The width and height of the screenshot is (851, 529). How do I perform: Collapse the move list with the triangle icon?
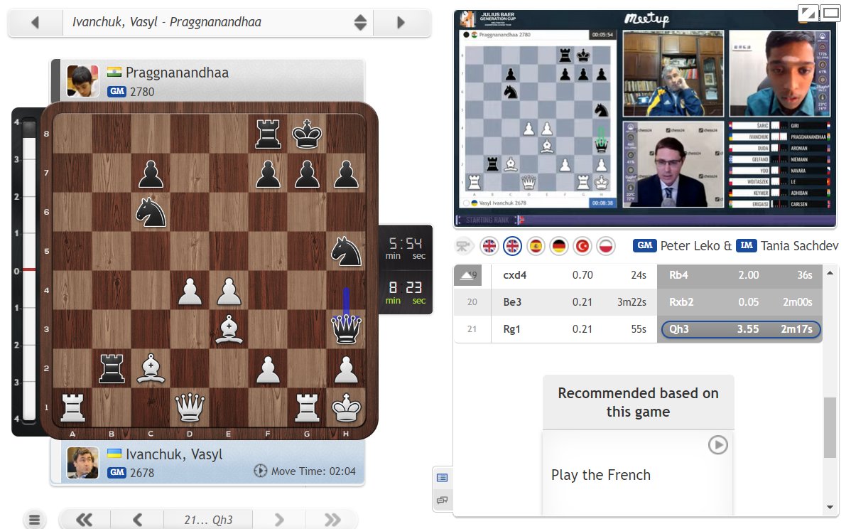click(x=468, y=275)
